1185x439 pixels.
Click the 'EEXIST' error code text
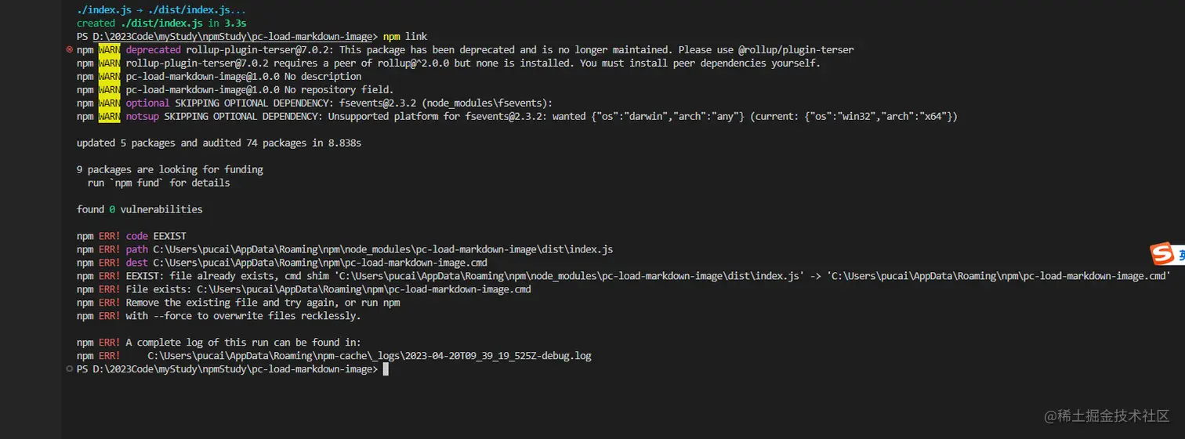point(169,236)
